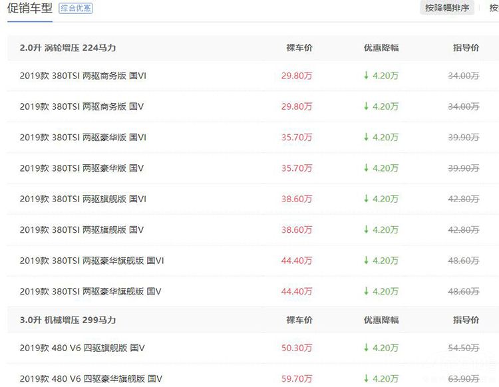
Task: Click 4.20万 discount in 商务版 国VI row
Action: tap(385, 76)
